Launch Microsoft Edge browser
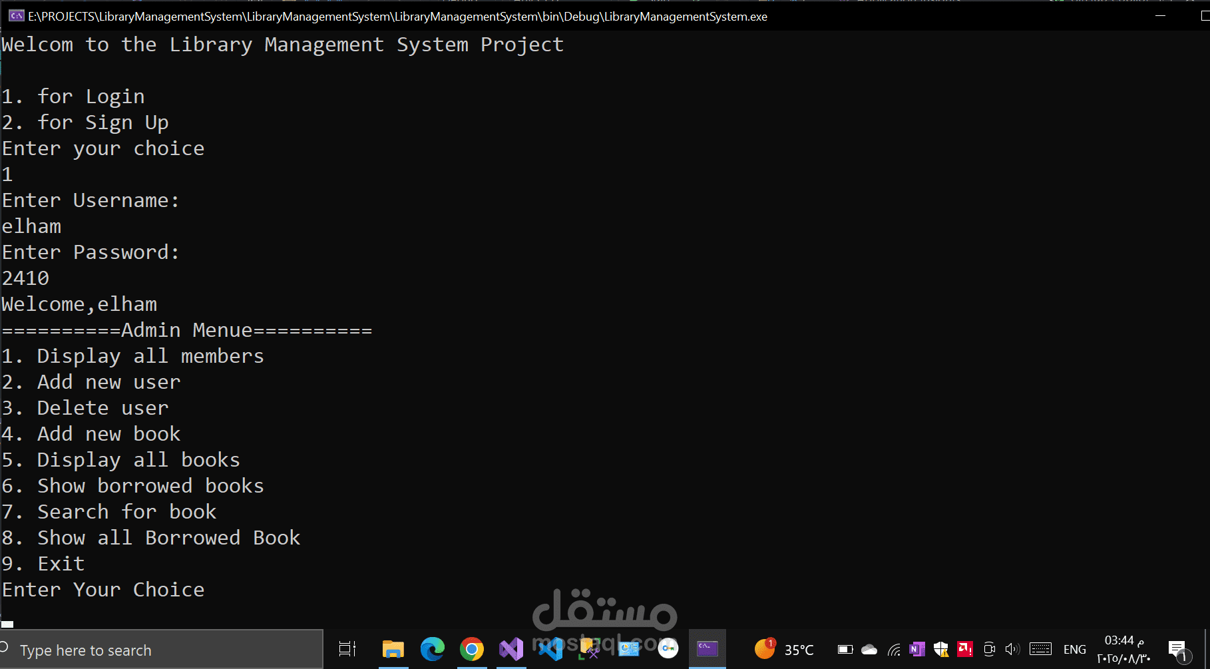This screenshot has width=1210, height=669. (433, 648)
